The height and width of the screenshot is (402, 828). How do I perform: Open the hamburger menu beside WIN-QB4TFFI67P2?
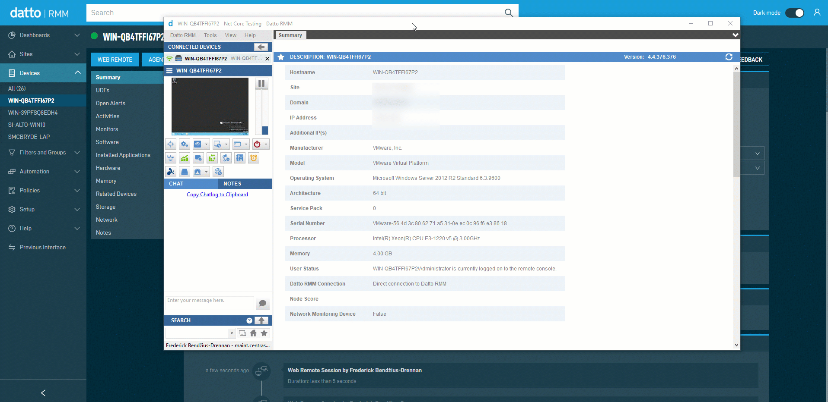[169, 71]
